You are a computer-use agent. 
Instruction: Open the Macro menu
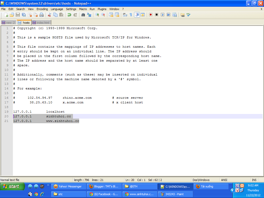(83, 9)
